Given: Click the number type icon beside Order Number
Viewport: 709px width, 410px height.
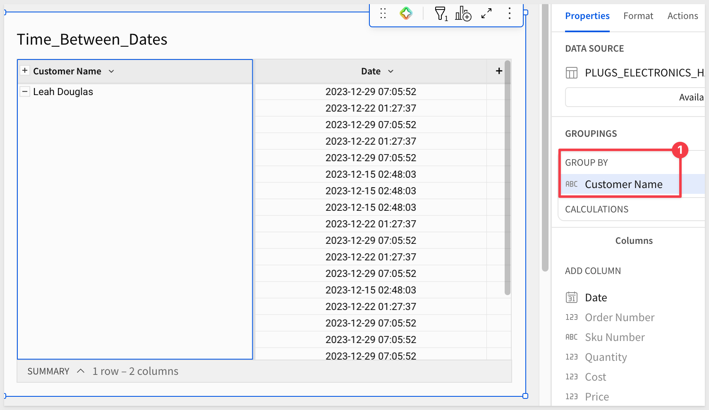Looking at the screenshot, I should [x=572, y=317].
